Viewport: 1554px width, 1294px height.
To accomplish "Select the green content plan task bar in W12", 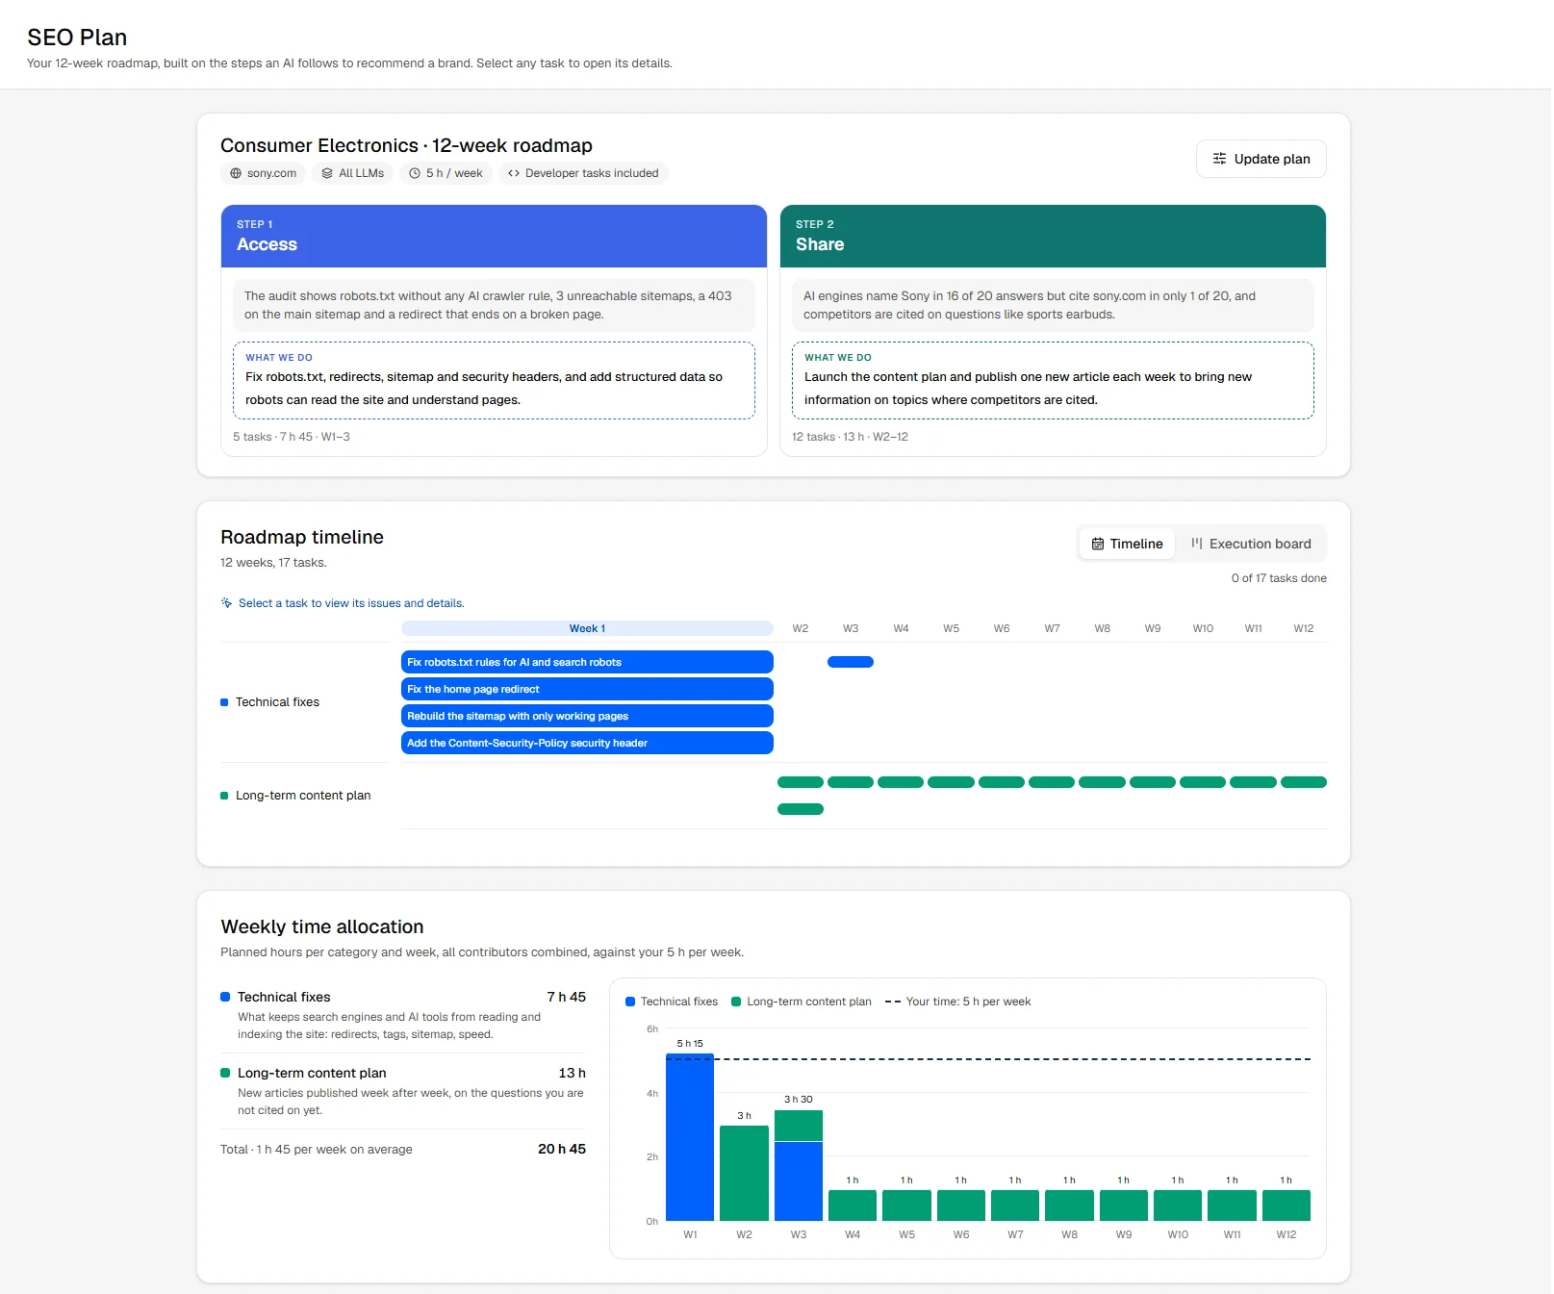I will pyautogui.click(x=1304, y=782).
